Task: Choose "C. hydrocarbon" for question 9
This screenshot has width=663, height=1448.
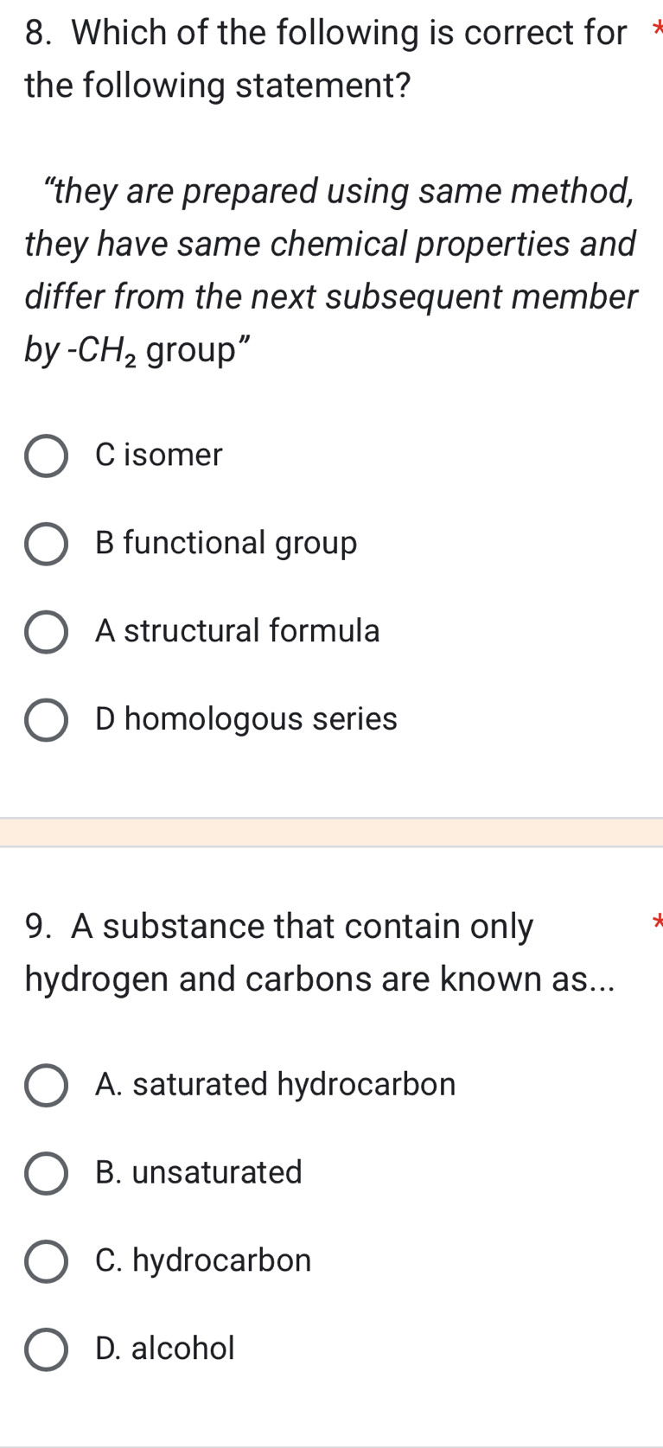Action: 47,1262
